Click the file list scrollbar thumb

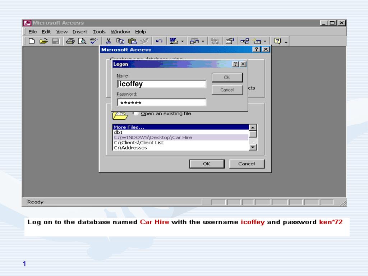point(253,134)
